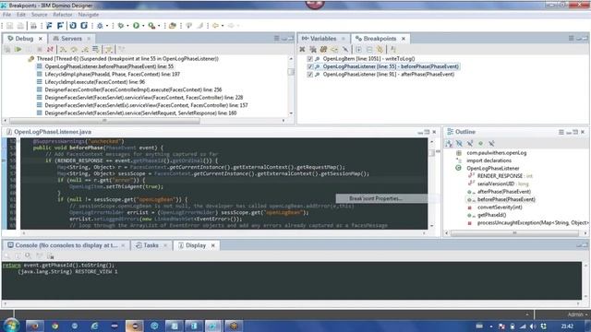
Task: Click the first icon in Display view toolbar
Action: point(7,256)
